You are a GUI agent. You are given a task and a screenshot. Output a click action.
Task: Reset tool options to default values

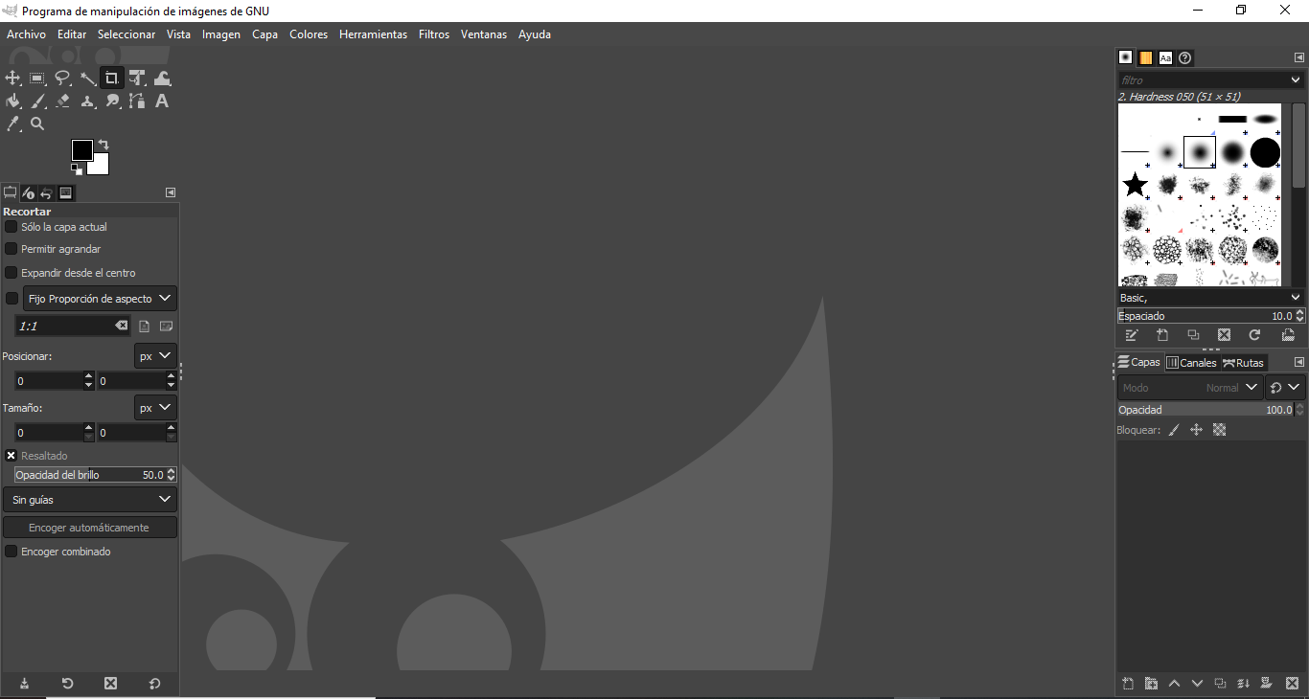pyautogui.click(x=154, y=684)
